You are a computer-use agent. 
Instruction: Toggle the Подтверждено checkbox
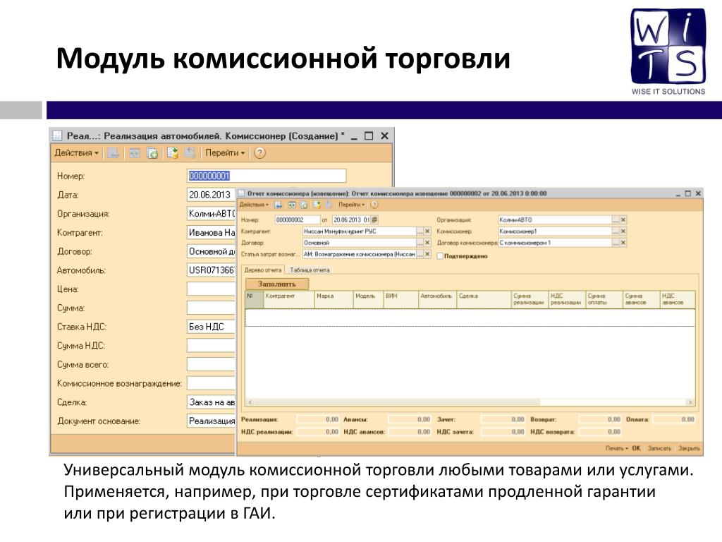(440, 255)
